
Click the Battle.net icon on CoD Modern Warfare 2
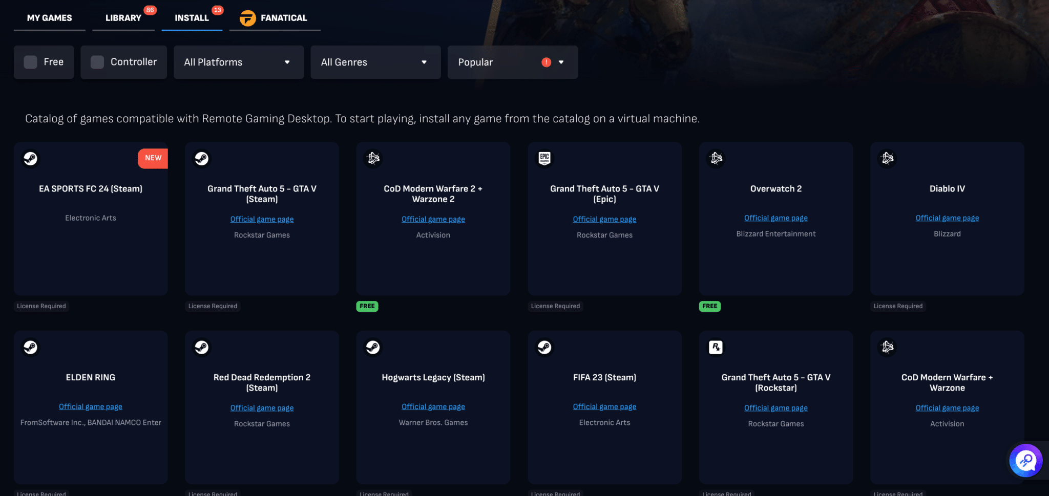[x=372, y=159]
